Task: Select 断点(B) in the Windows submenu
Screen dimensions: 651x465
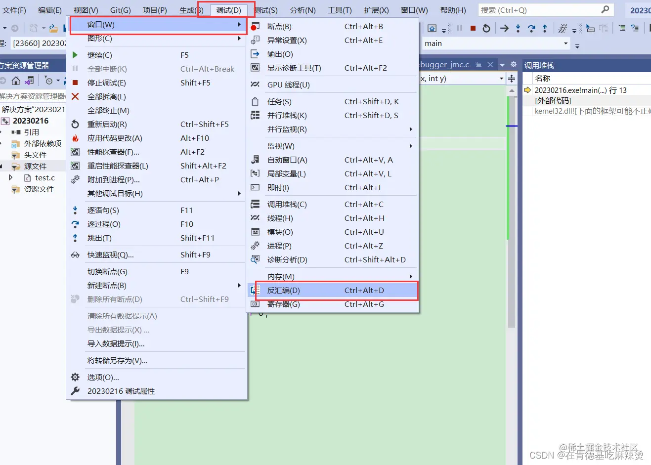Action: 332,26
